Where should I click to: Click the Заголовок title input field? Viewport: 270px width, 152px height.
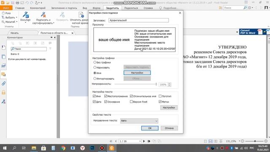[139, 20]
